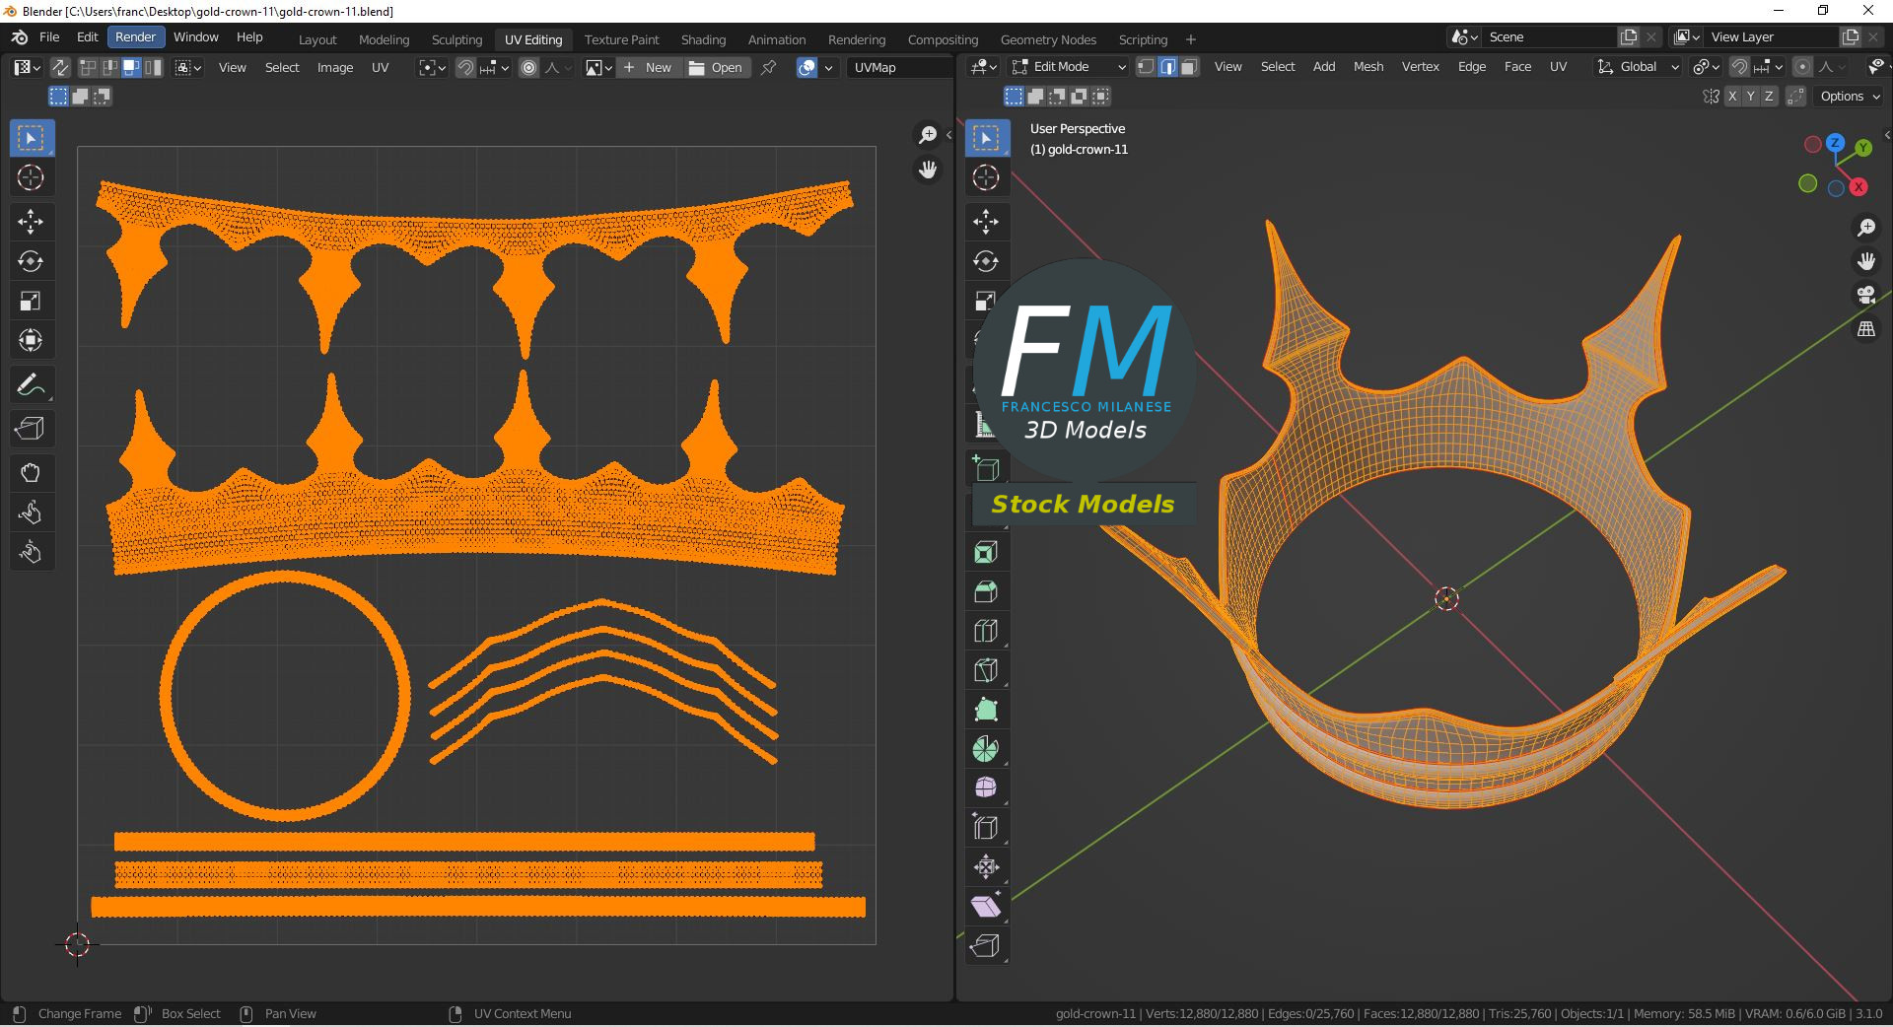
Task: Open Global transform orientation dropdown
Action: tap(1638, 67)
